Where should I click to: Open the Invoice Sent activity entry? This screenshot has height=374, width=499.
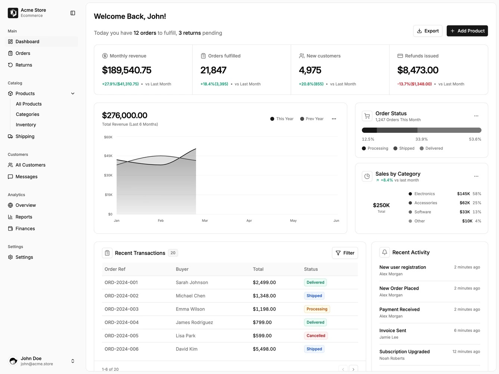(430, 334)
